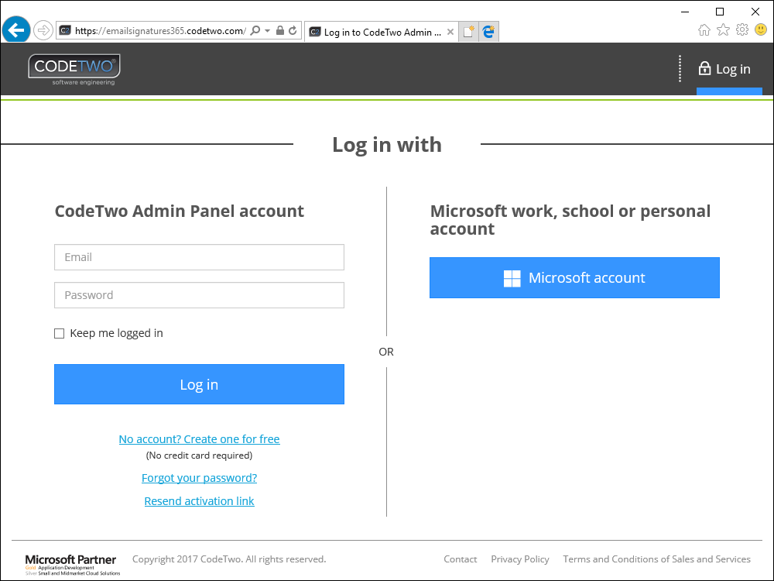Click the Open Microsoft Edge icon
The image size is (774, 581).
point(488,32)
